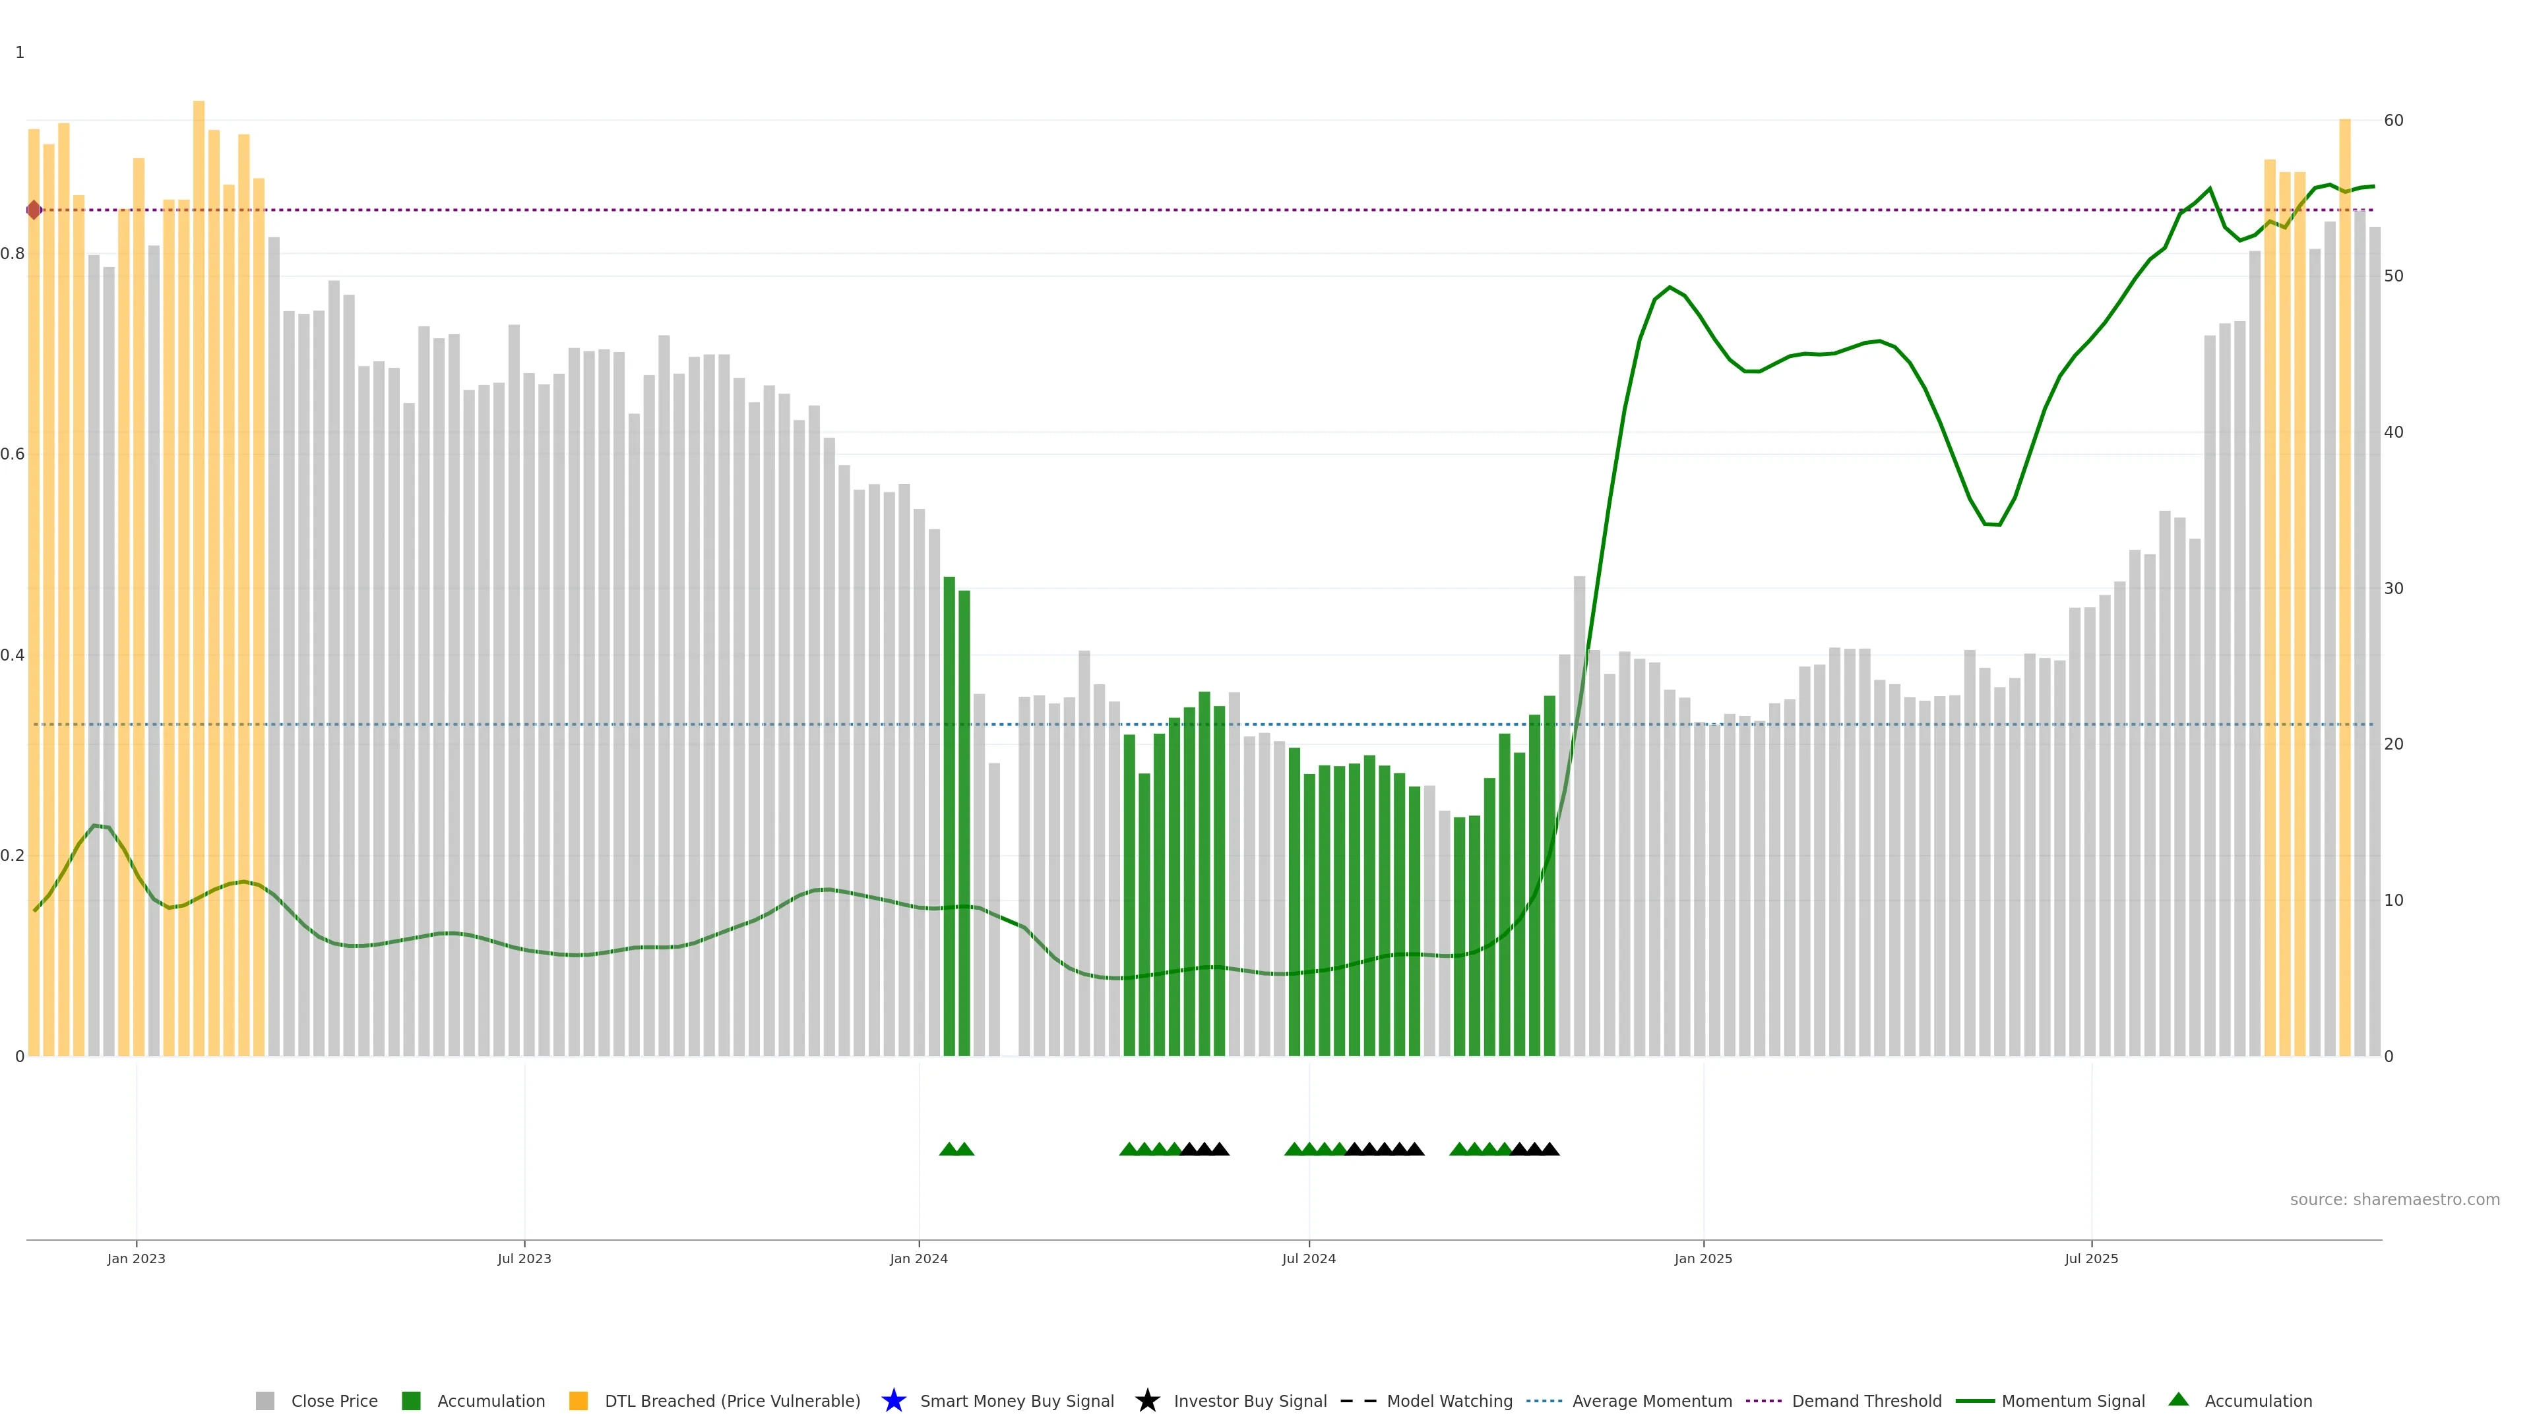The height and width of the screenshot is (1424, 2533).
Task: Toggle the Close Price legend label
Action: [334, 1400]
